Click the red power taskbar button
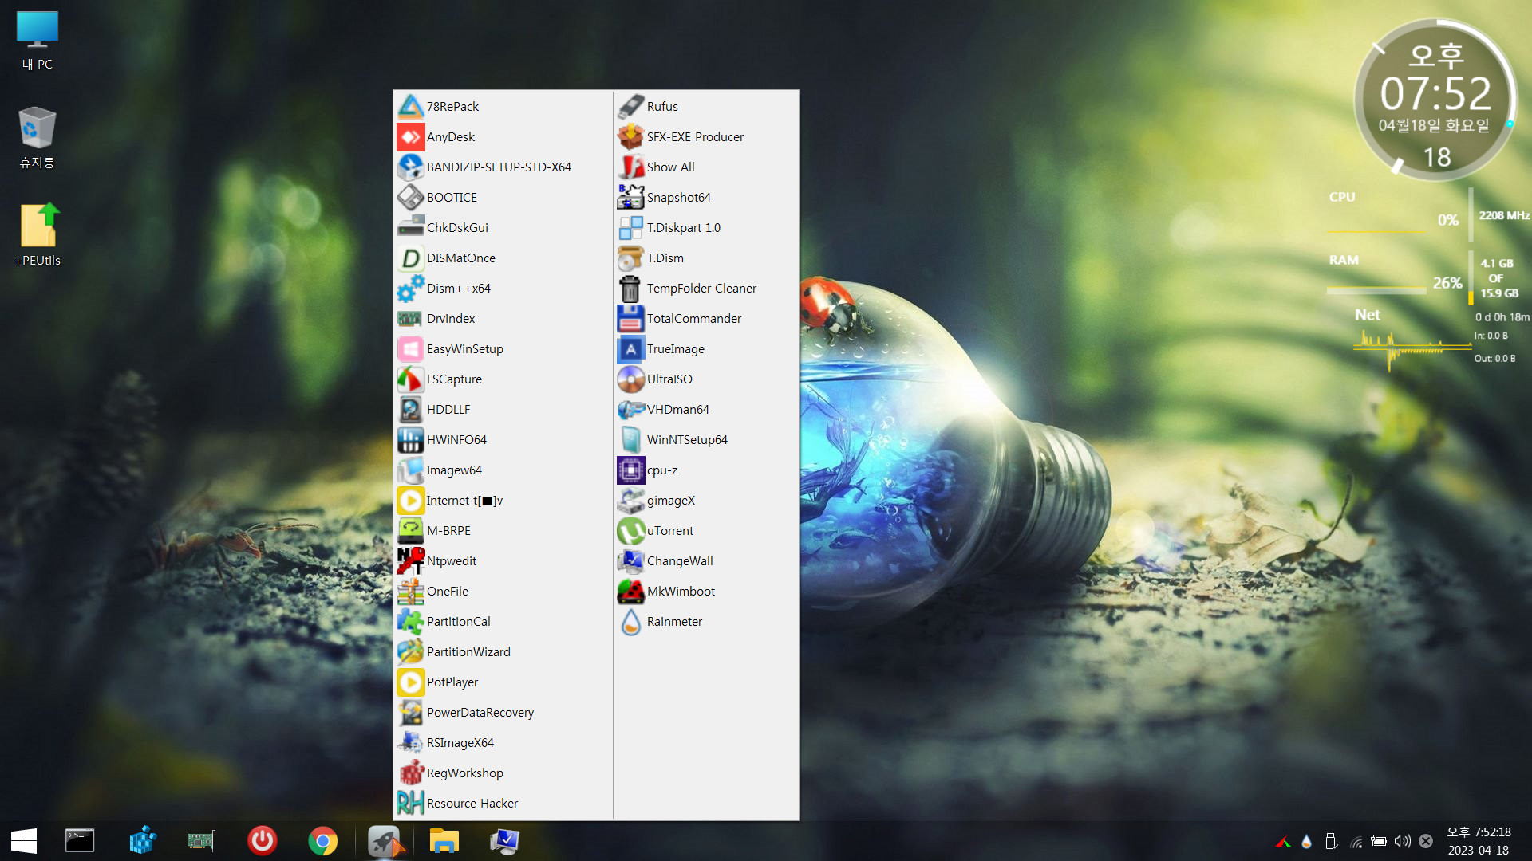Image resolution: width=1532 pixels, height=861 pixels. click(x=262, y=841)
